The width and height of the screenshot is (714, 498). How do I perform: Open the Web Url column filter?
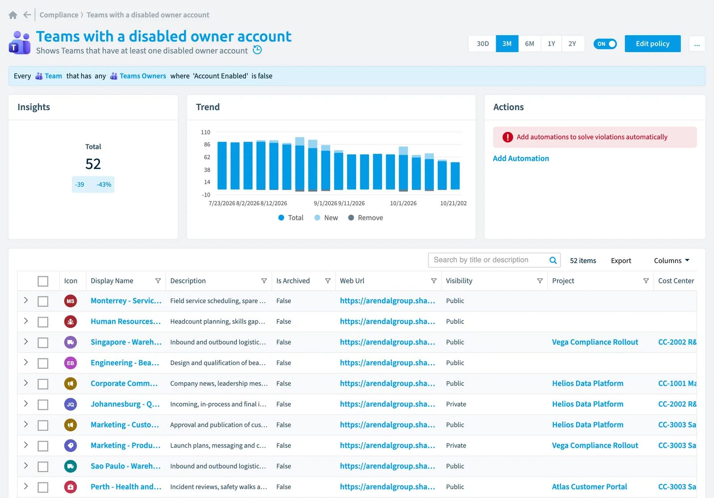coord(434,281)
